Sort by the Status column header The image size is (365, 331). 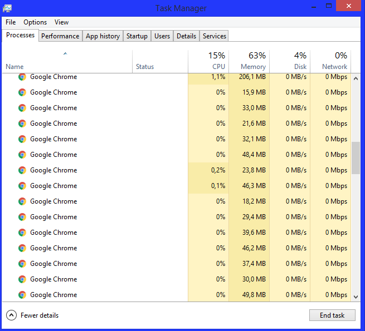tap(160, 62)
